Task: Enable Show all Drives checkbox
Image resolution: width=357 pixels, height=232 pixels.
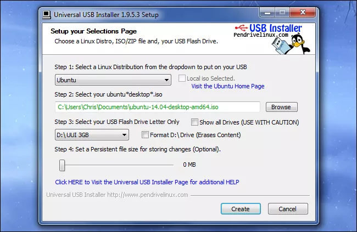Action: click(x=194, y=122)
